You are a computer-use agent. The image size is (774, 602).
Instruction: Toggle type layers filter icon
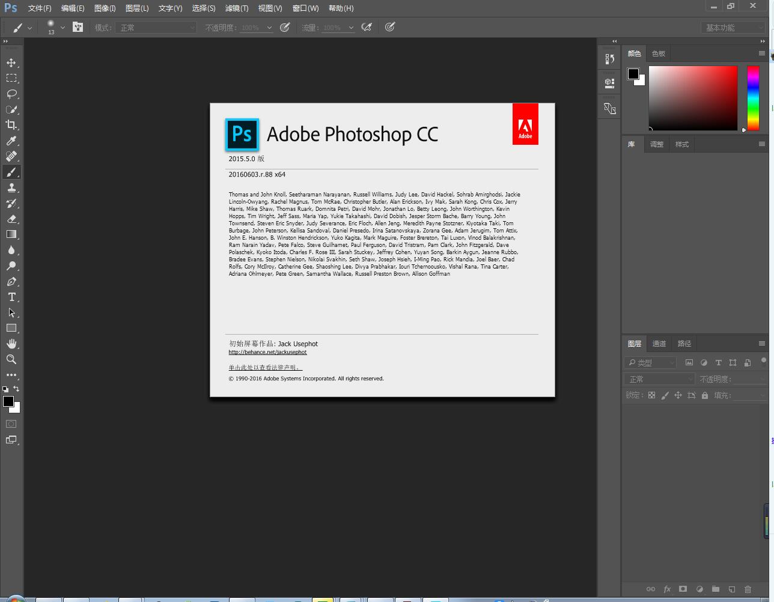click(x=718, y=362)
